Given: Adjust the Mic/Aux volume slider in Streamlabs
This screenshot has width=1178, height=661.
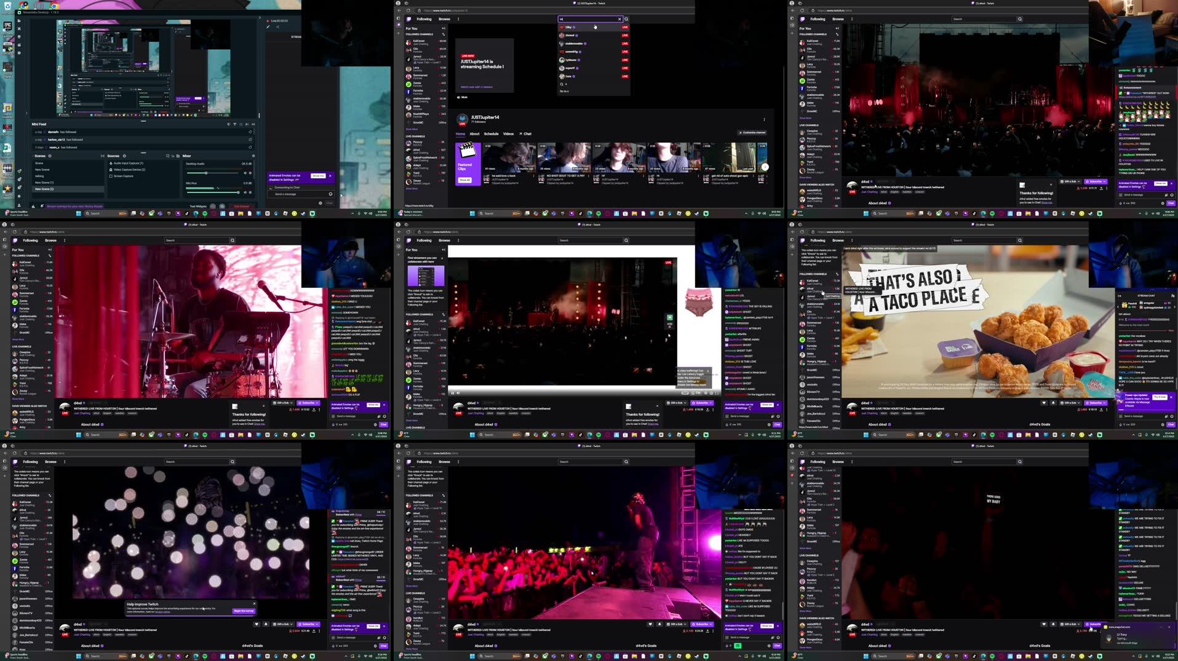Looking at the screenshot, I should (x=213, y=192).
